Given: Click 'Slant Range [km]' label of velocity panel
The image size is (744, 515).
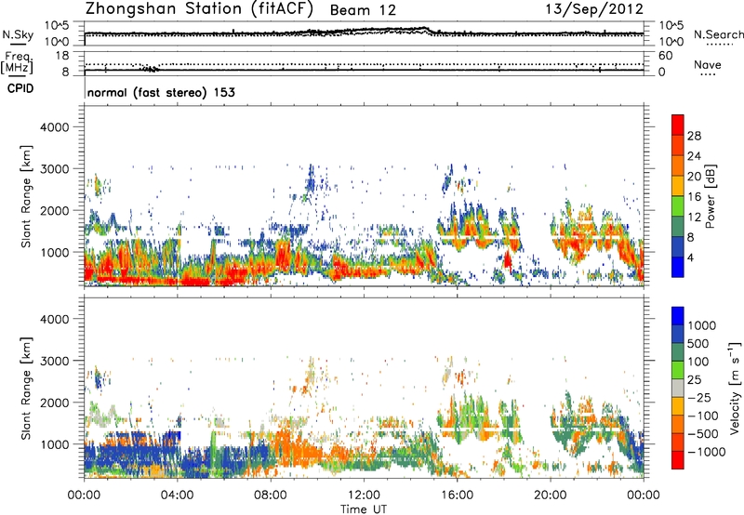Looking at the screenshot, I should (26, 388).
